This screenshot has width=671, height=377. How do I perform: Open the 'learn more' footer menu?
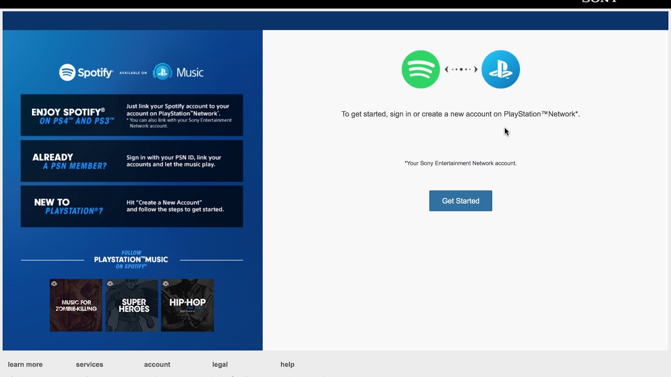(x=25, y=364)
